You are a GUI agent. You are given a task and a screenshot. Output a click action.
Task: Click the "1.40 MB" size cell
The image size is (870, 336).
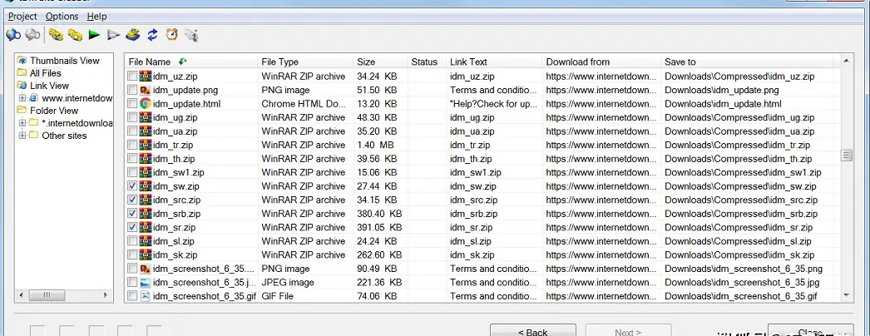pos(377,145)
